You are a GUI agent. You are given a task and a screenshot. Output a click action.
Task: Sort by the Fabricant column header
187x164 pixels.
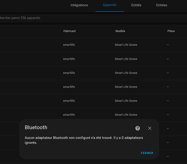(69, 31)
